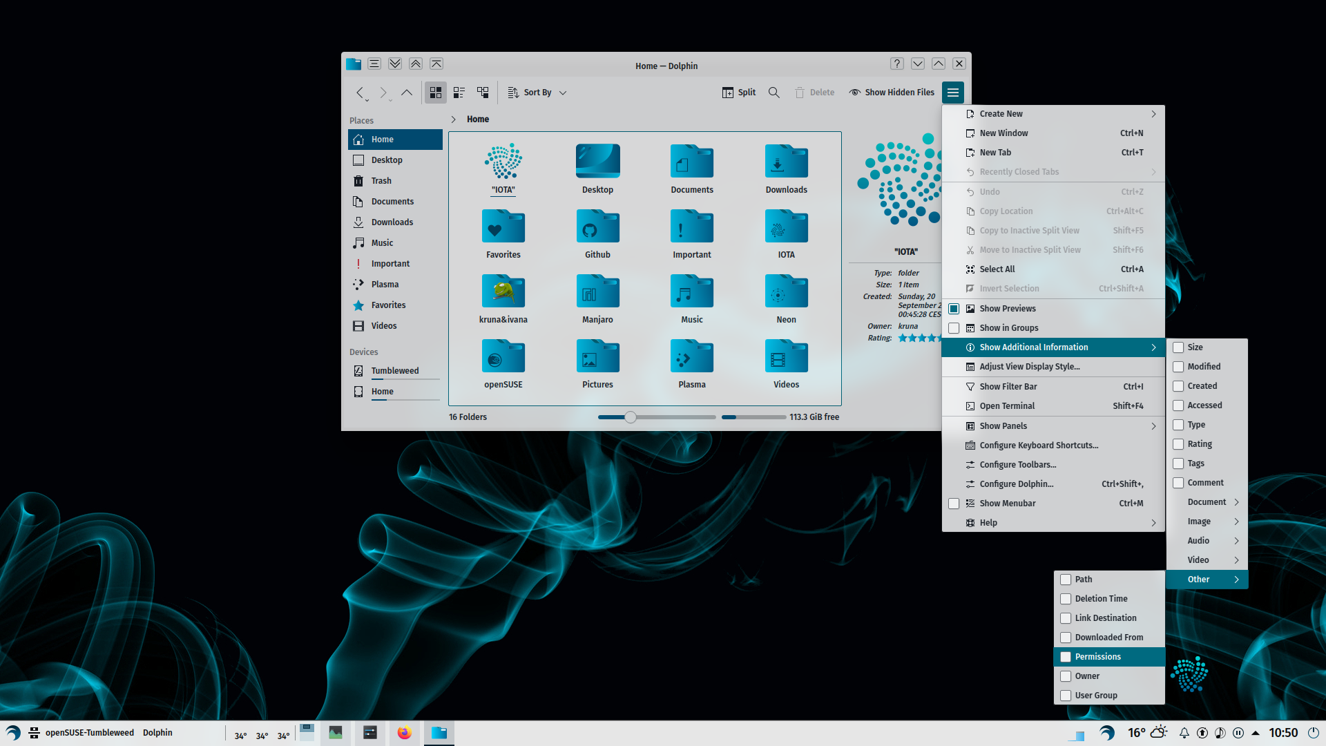Open the Pictures folder
The image size is (1326, 746).
(x=597, y=356)
